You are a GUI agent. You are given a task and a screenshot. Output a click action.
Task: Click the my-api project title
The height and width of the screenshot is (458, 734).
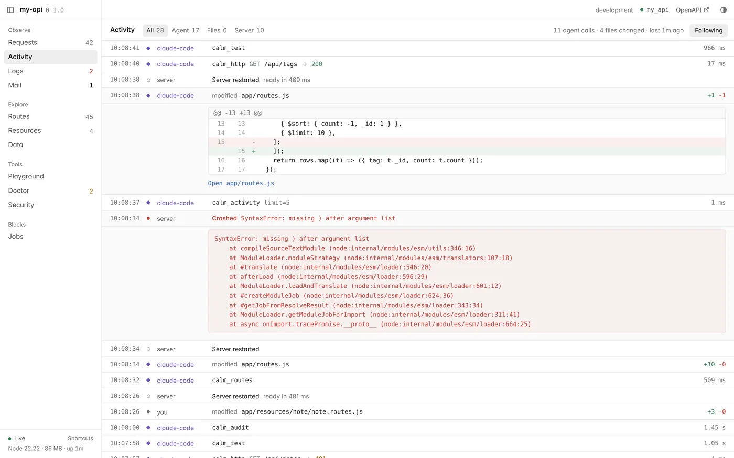pos(31,10)
